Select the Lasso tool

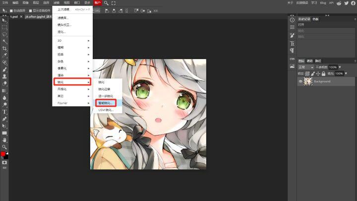pos(4,35)
